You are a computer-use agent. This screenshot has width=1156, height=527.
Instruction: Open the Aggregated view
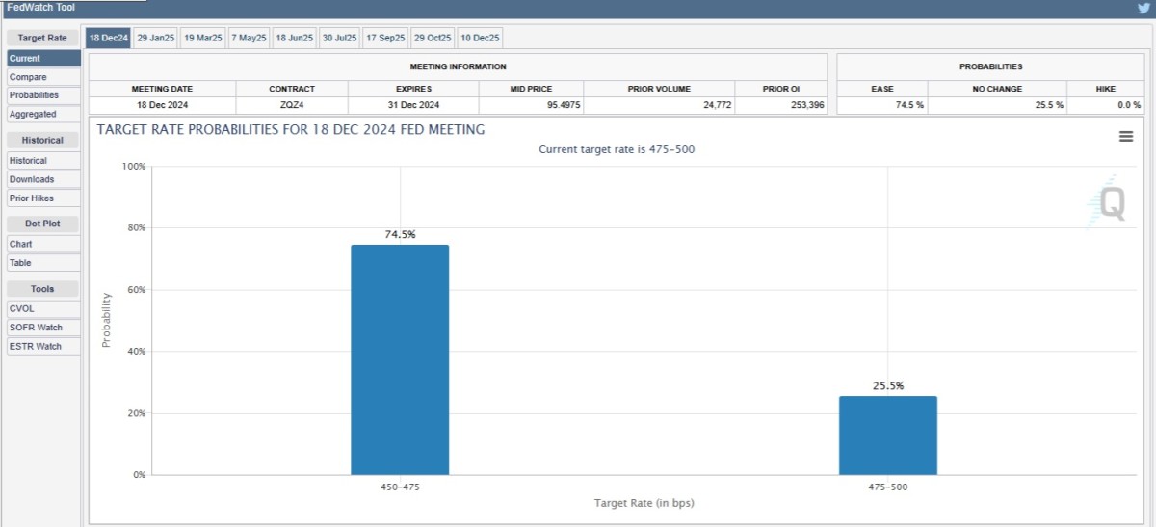point(43,114)
